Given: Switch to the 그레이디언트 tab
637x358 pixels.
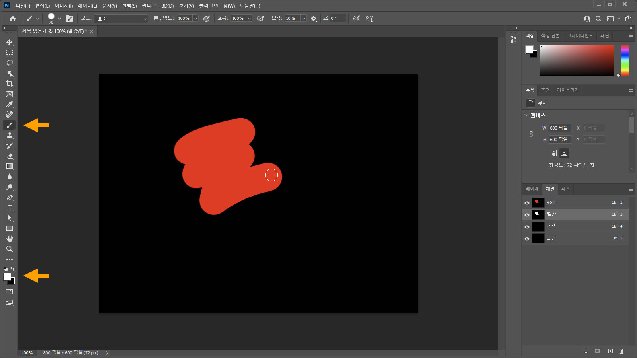Looking at the screenshot, I should point(580,36).
